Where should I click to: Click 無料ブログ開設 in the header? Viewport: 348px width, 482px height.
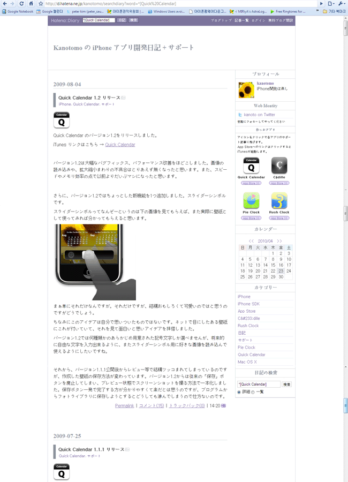pyautogui.click(x=281, y=20)
